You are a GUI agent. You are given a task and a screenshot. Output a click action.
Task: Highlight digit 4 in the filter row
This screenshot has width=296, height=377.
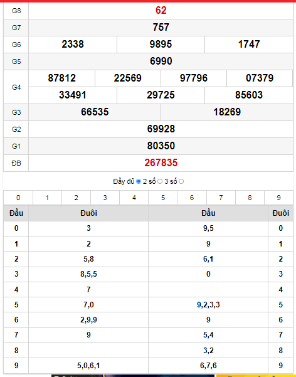pos(134,198)
